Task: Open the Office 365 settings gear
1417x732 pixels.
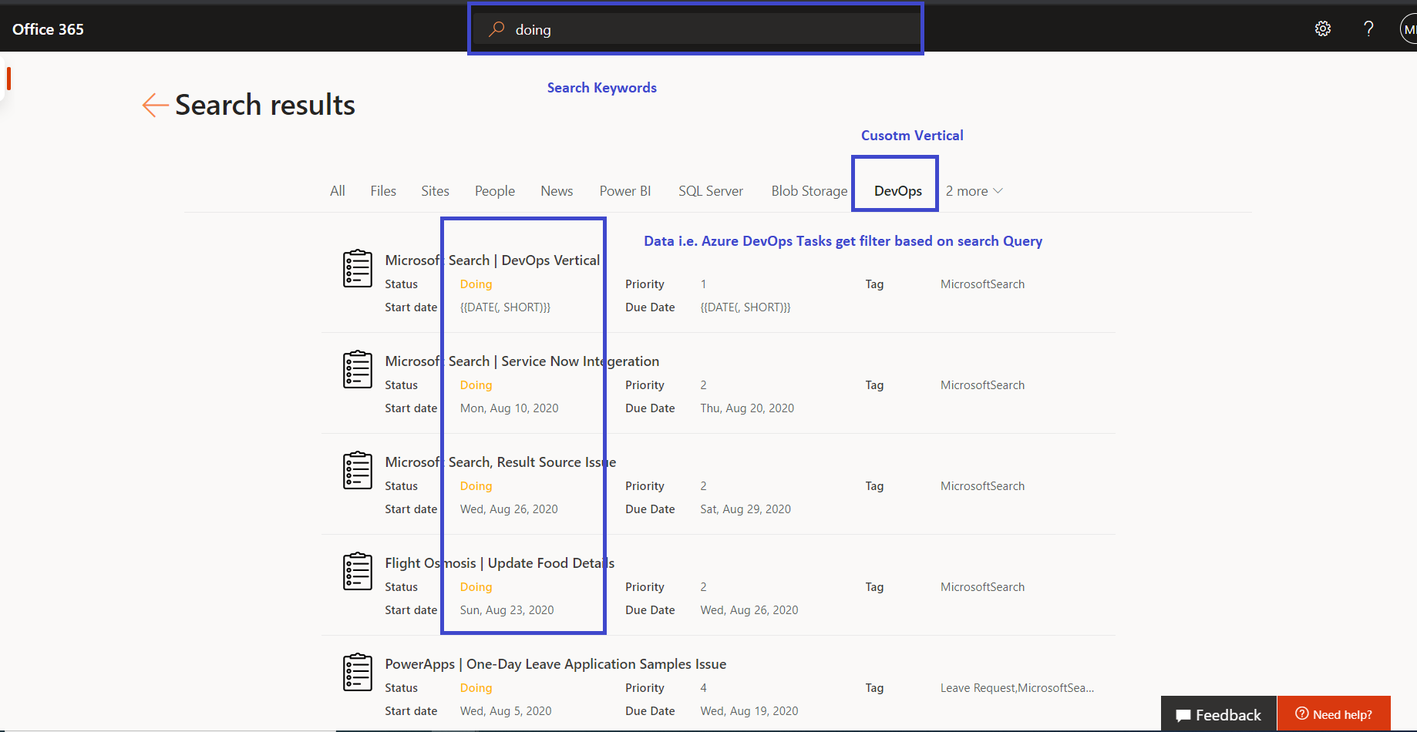Action: (1322, 29)
